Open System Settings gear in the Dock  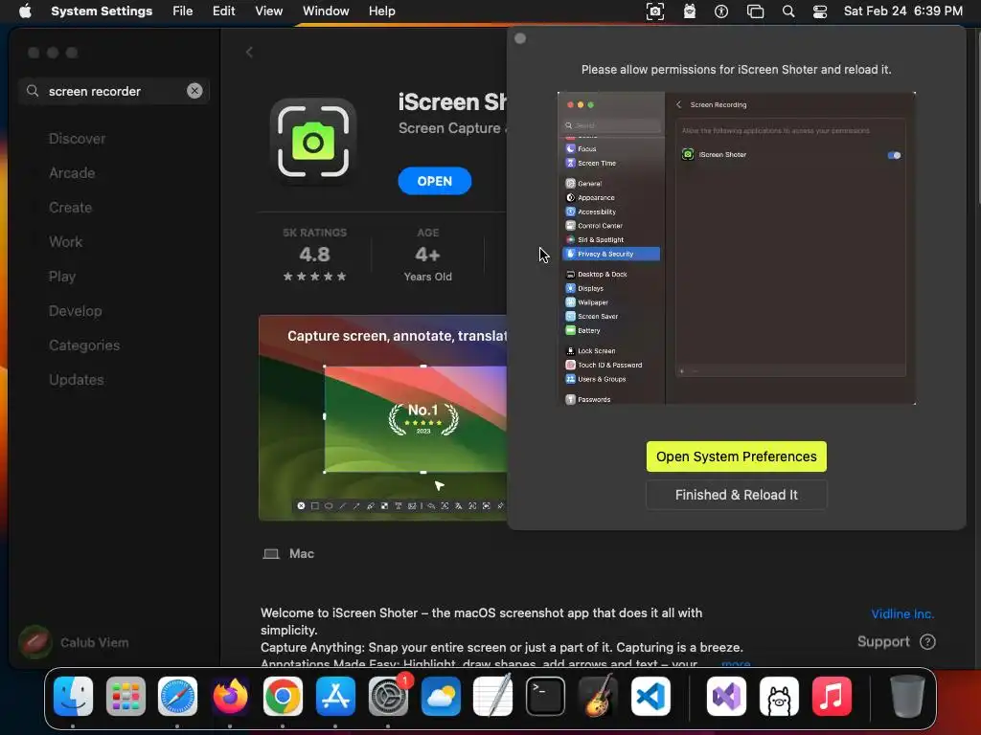click(388, 696)
